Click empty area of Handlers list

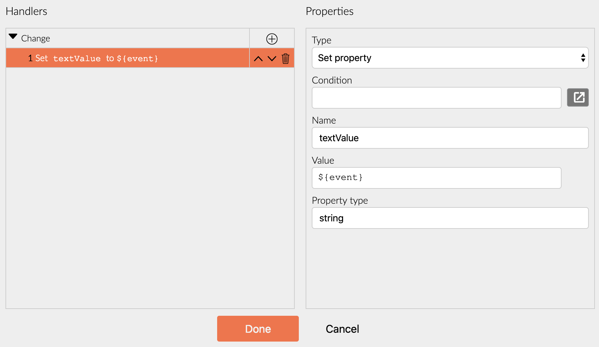[x=150, y=187]
